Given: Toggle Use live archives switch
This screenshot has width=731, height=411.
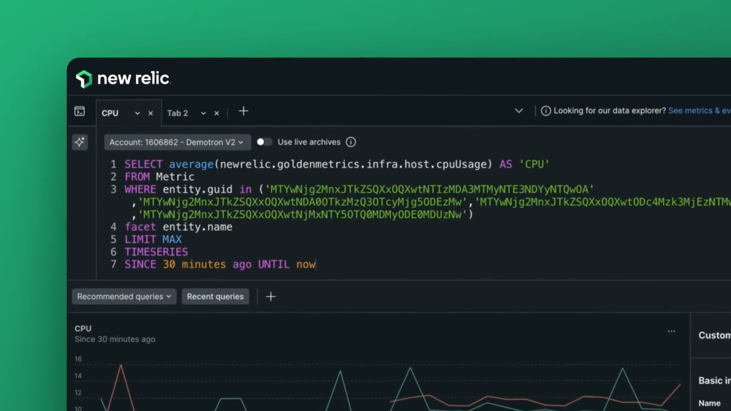Looking at the screenshot, I should click(x=264, y=142).
